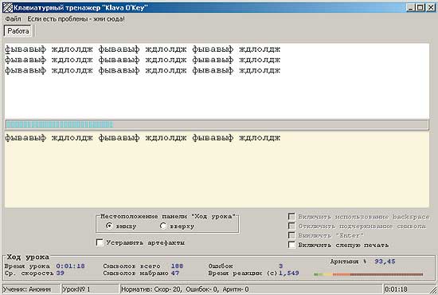Image resolution: width=438 pixels, height=295 pixels.
Task: Open the 'Если есть проблемы - жми сюда!' menu
Action: (76, 19)
